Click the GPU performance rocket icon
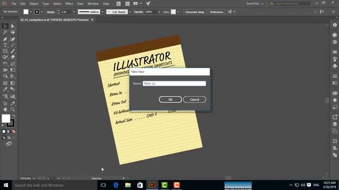Screen dimensions: 339x190 [x=148, y=4]
